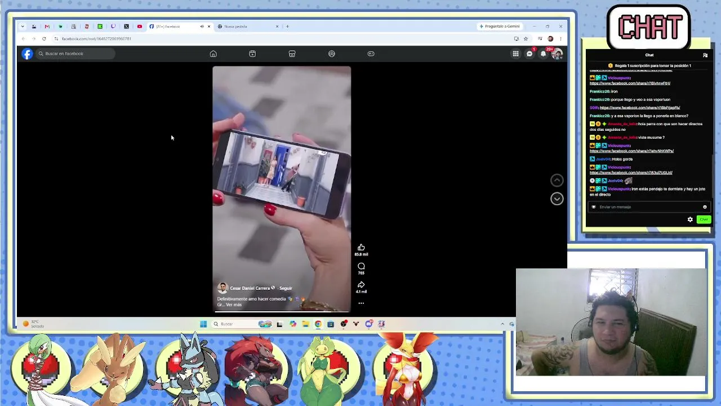
Task: Open the Windows Start button
Action: (203, 324)
